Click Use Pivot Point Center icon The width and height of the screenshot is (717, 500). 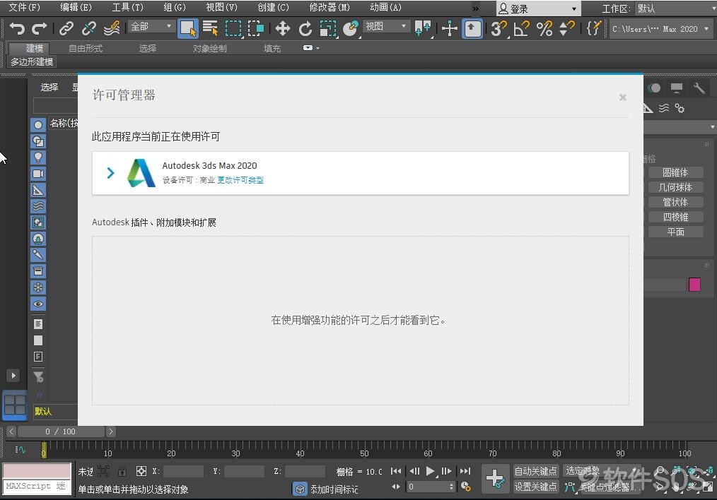(x=423, y=28)
